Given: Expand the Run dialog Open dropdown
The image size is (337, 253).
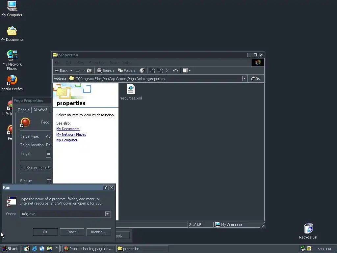Looking at the screenshot, I should click(x=108, y=214).
